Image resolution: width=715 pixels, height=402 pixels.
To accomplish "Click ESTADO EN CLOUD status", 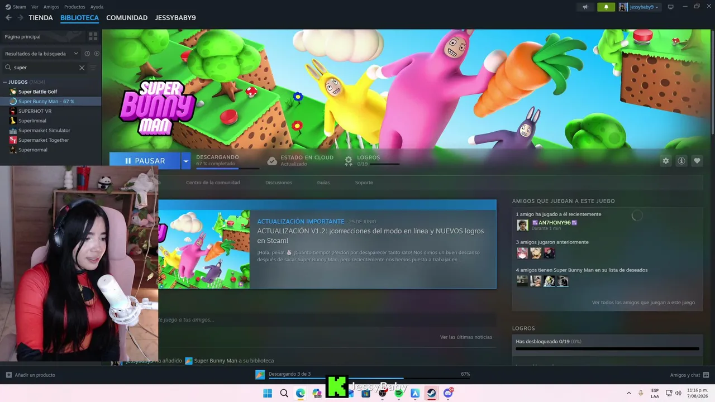I will tap(300, 161).
